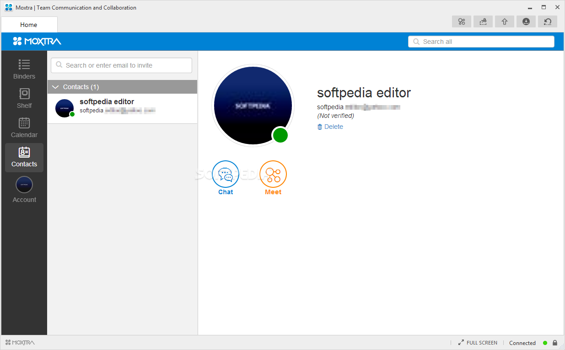Select softpedia editor in contacts list

click(123, 108)
